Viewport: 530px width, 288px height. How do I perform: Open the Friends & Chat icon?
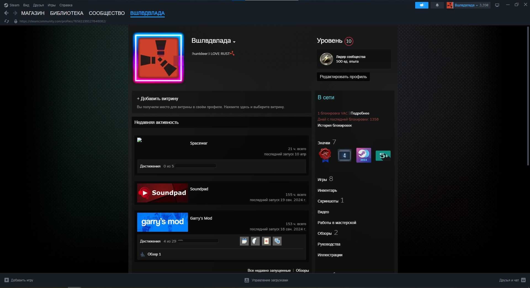pos(523,280)
